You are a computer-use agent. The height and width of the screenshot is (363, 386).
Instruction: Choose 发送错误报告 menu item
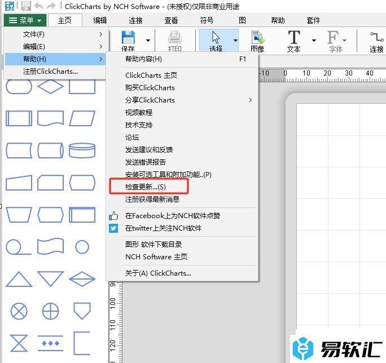tap(182, 162)
